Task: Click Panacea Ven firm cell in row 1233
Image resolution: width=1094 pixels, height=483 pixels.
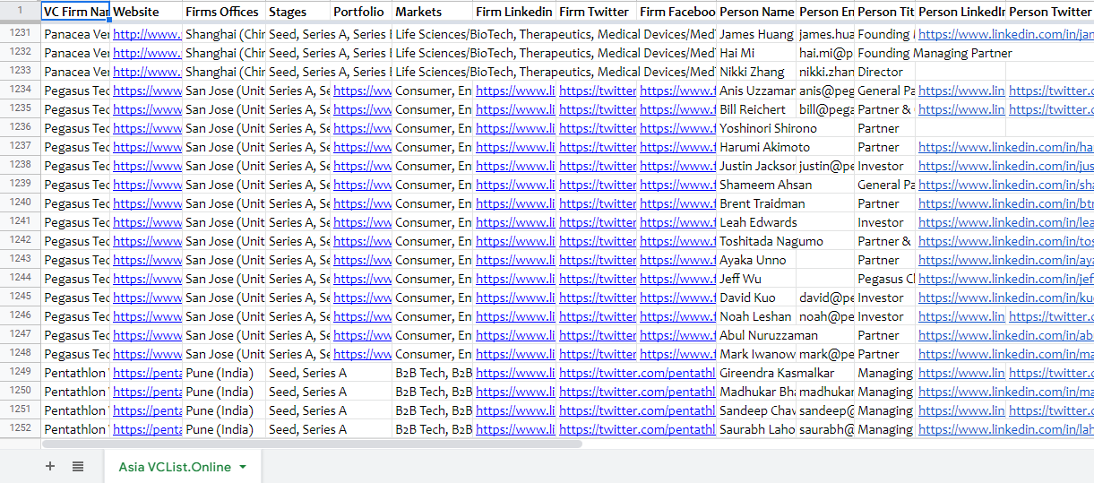Action: point(76,72)
